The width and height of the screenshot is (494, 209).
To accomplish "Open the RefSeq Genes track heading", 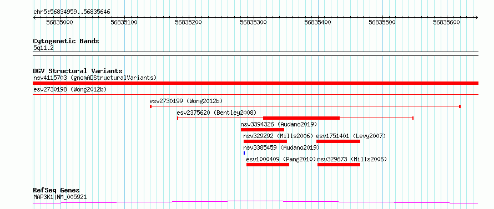I will [x=57, y=191].
